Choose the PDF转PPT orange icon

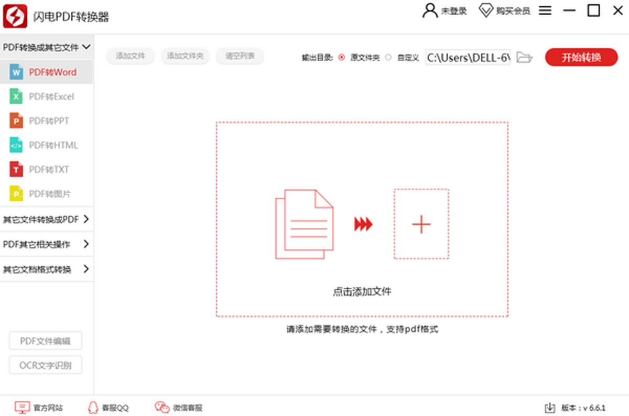[x=16, y=121]
